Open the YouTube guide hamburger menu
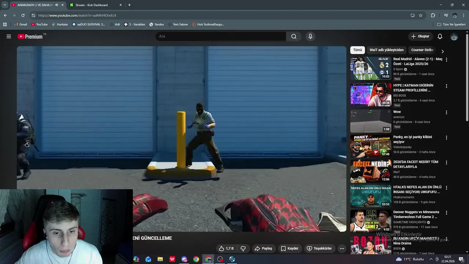 pyautogui.click(x=9, y=36)
